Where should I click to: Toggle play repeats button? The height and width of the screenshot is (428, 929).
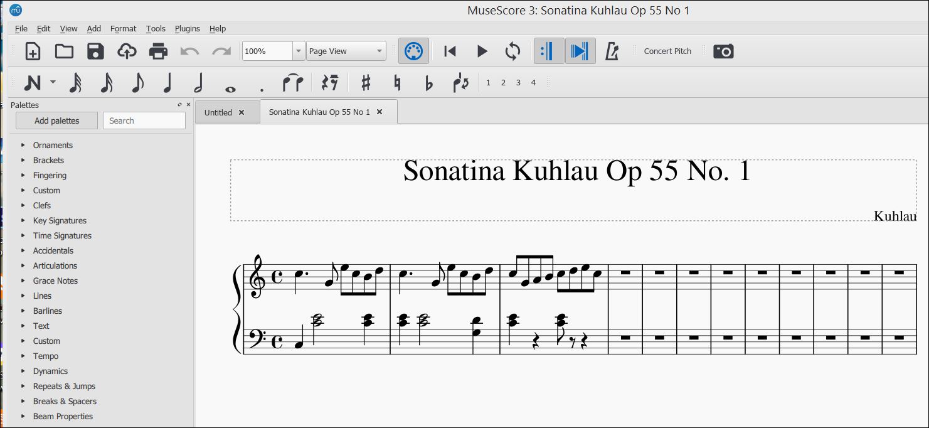pos(549,51)
